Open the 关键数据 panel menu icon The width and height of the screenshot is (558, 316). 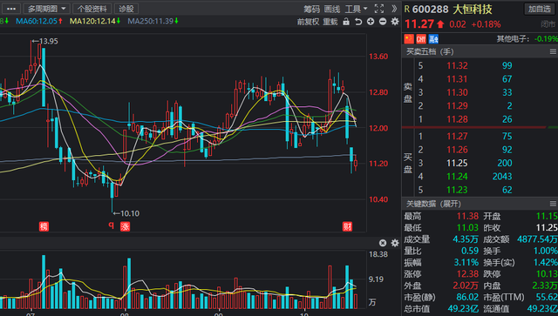click(x=553, y=204)
